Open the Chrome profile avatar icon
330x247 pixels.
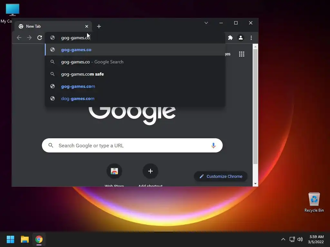coord(241,38)
